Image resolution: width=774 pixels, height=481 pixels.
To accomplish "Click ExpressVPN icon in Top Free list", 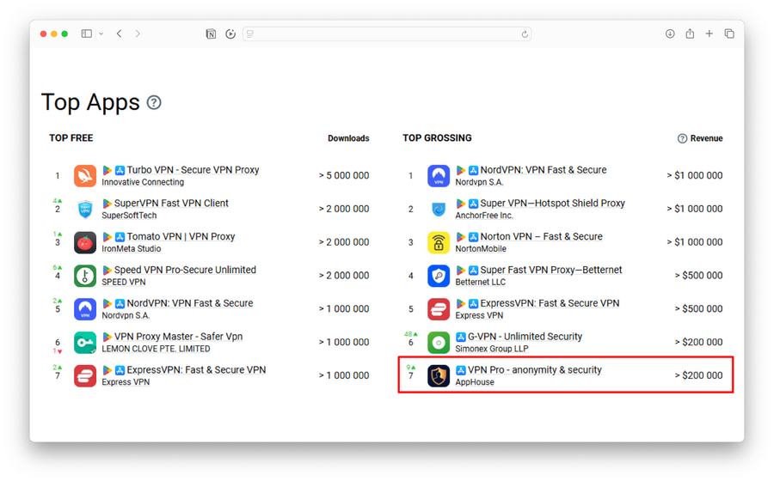I will (85, 375).
